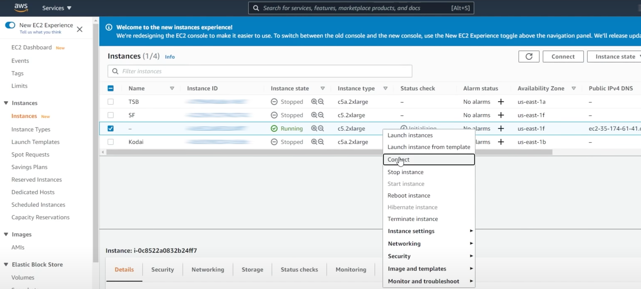This screenshot has width=641, height=289.
Task: Choose Stop instance from context menu
Action: (405, 172)
